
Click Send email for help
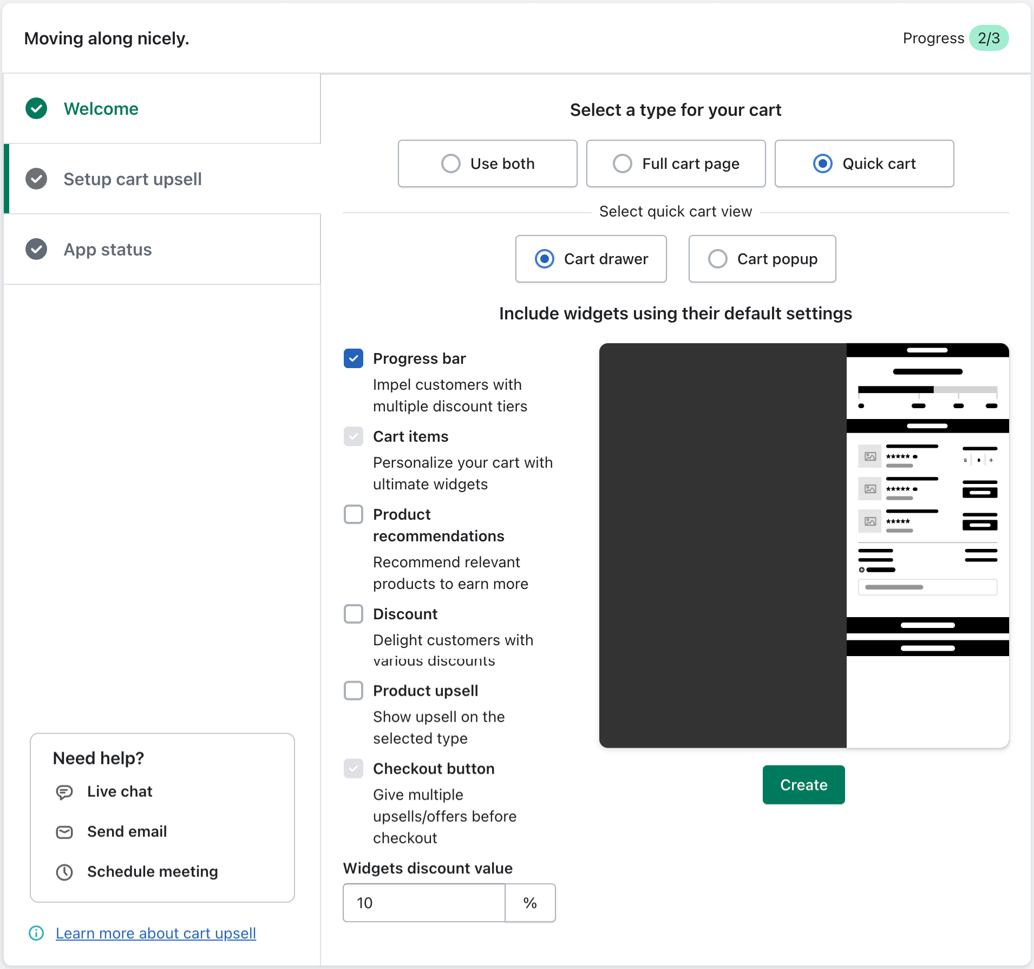click(127, 832)
